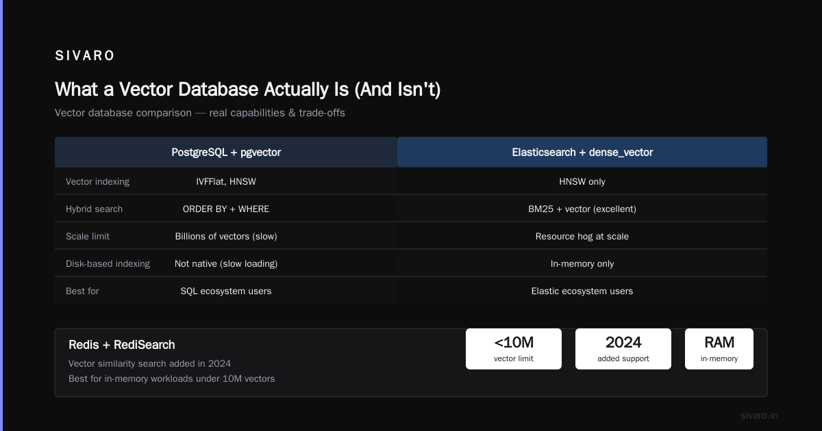Click the 'Not native (slow loading)' cell

[226, 263]
